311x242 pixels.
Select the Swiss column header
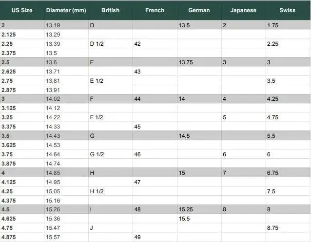(x=288, y=10)
